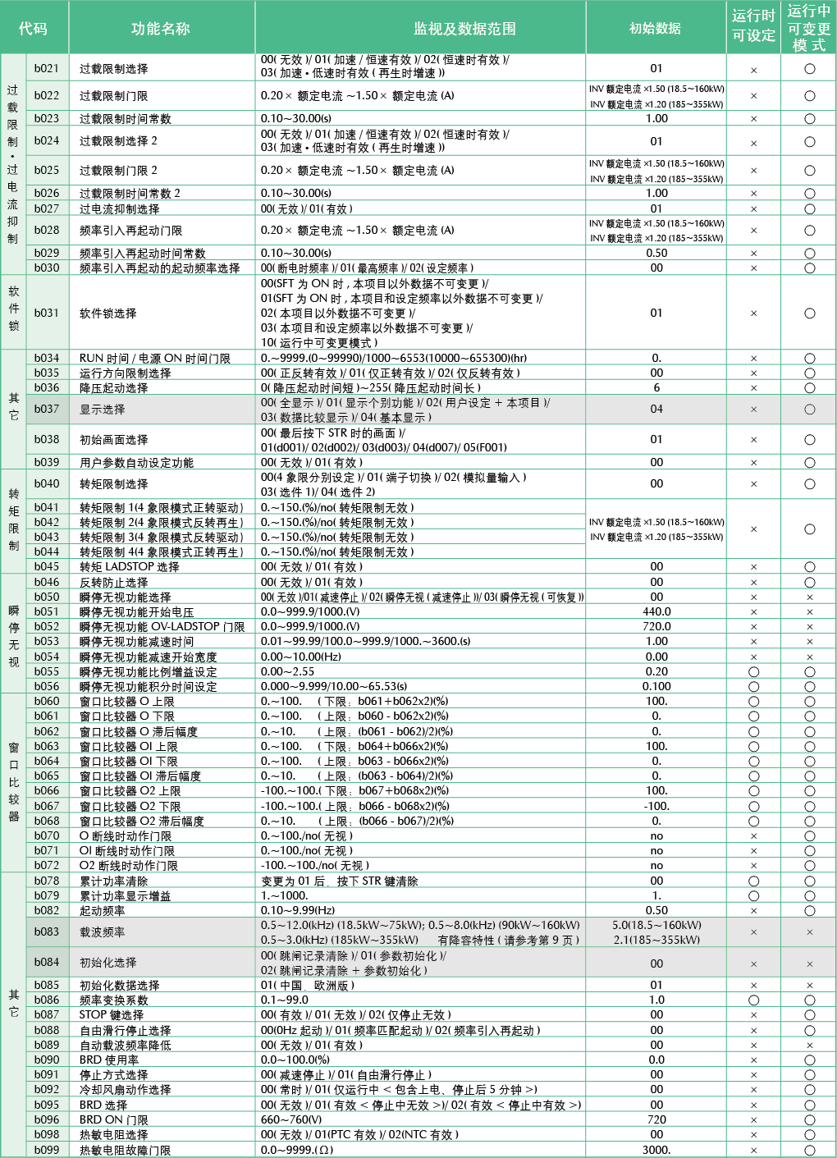Screen dimensions: 837x1158
Task: Select the 功能名称 column header
Action: coord(161,29)
